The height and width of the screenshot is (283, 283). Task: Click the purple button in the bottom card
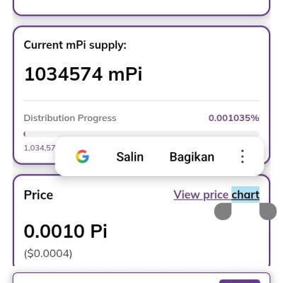(x=240, y=281)
